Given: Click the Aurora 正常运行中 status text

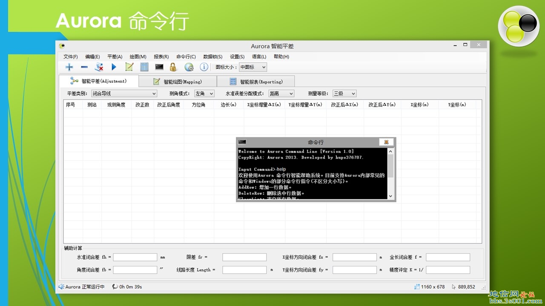Looking at the screenshot, I should (85, 287).
